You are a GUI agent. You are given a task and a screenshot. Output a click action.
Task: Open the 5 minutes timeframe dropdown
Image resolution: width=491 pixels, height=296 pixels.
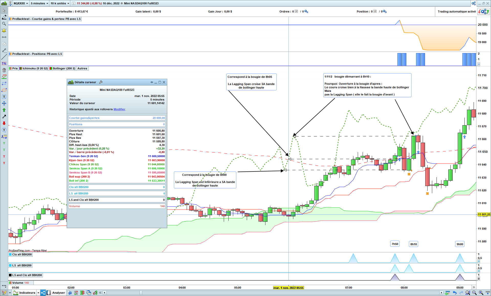(x=39, y=3)
